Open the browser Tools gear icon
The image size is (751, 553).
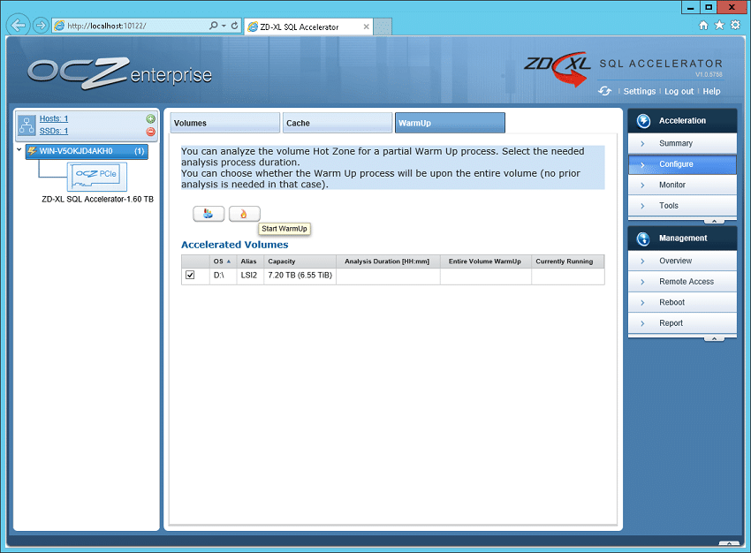coord(735,25)
